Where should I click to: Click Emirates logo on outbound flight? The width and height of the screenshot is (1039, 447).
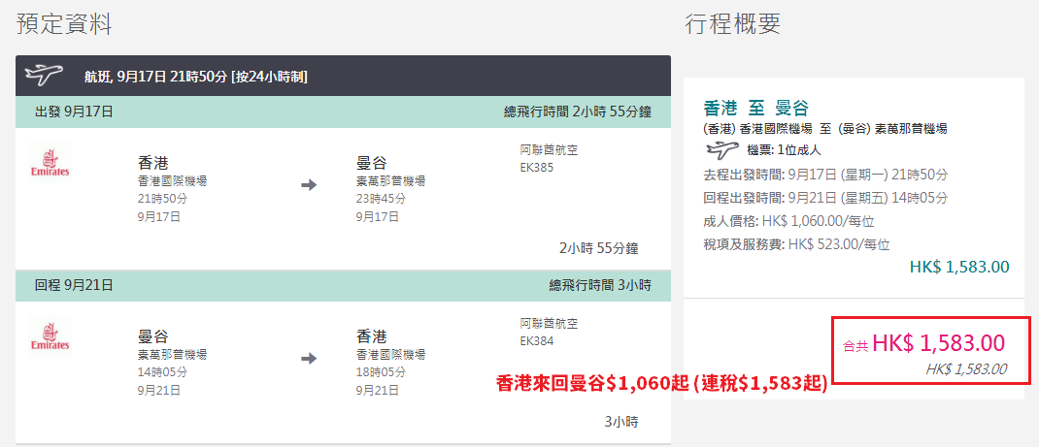click(x=50, y=163)
